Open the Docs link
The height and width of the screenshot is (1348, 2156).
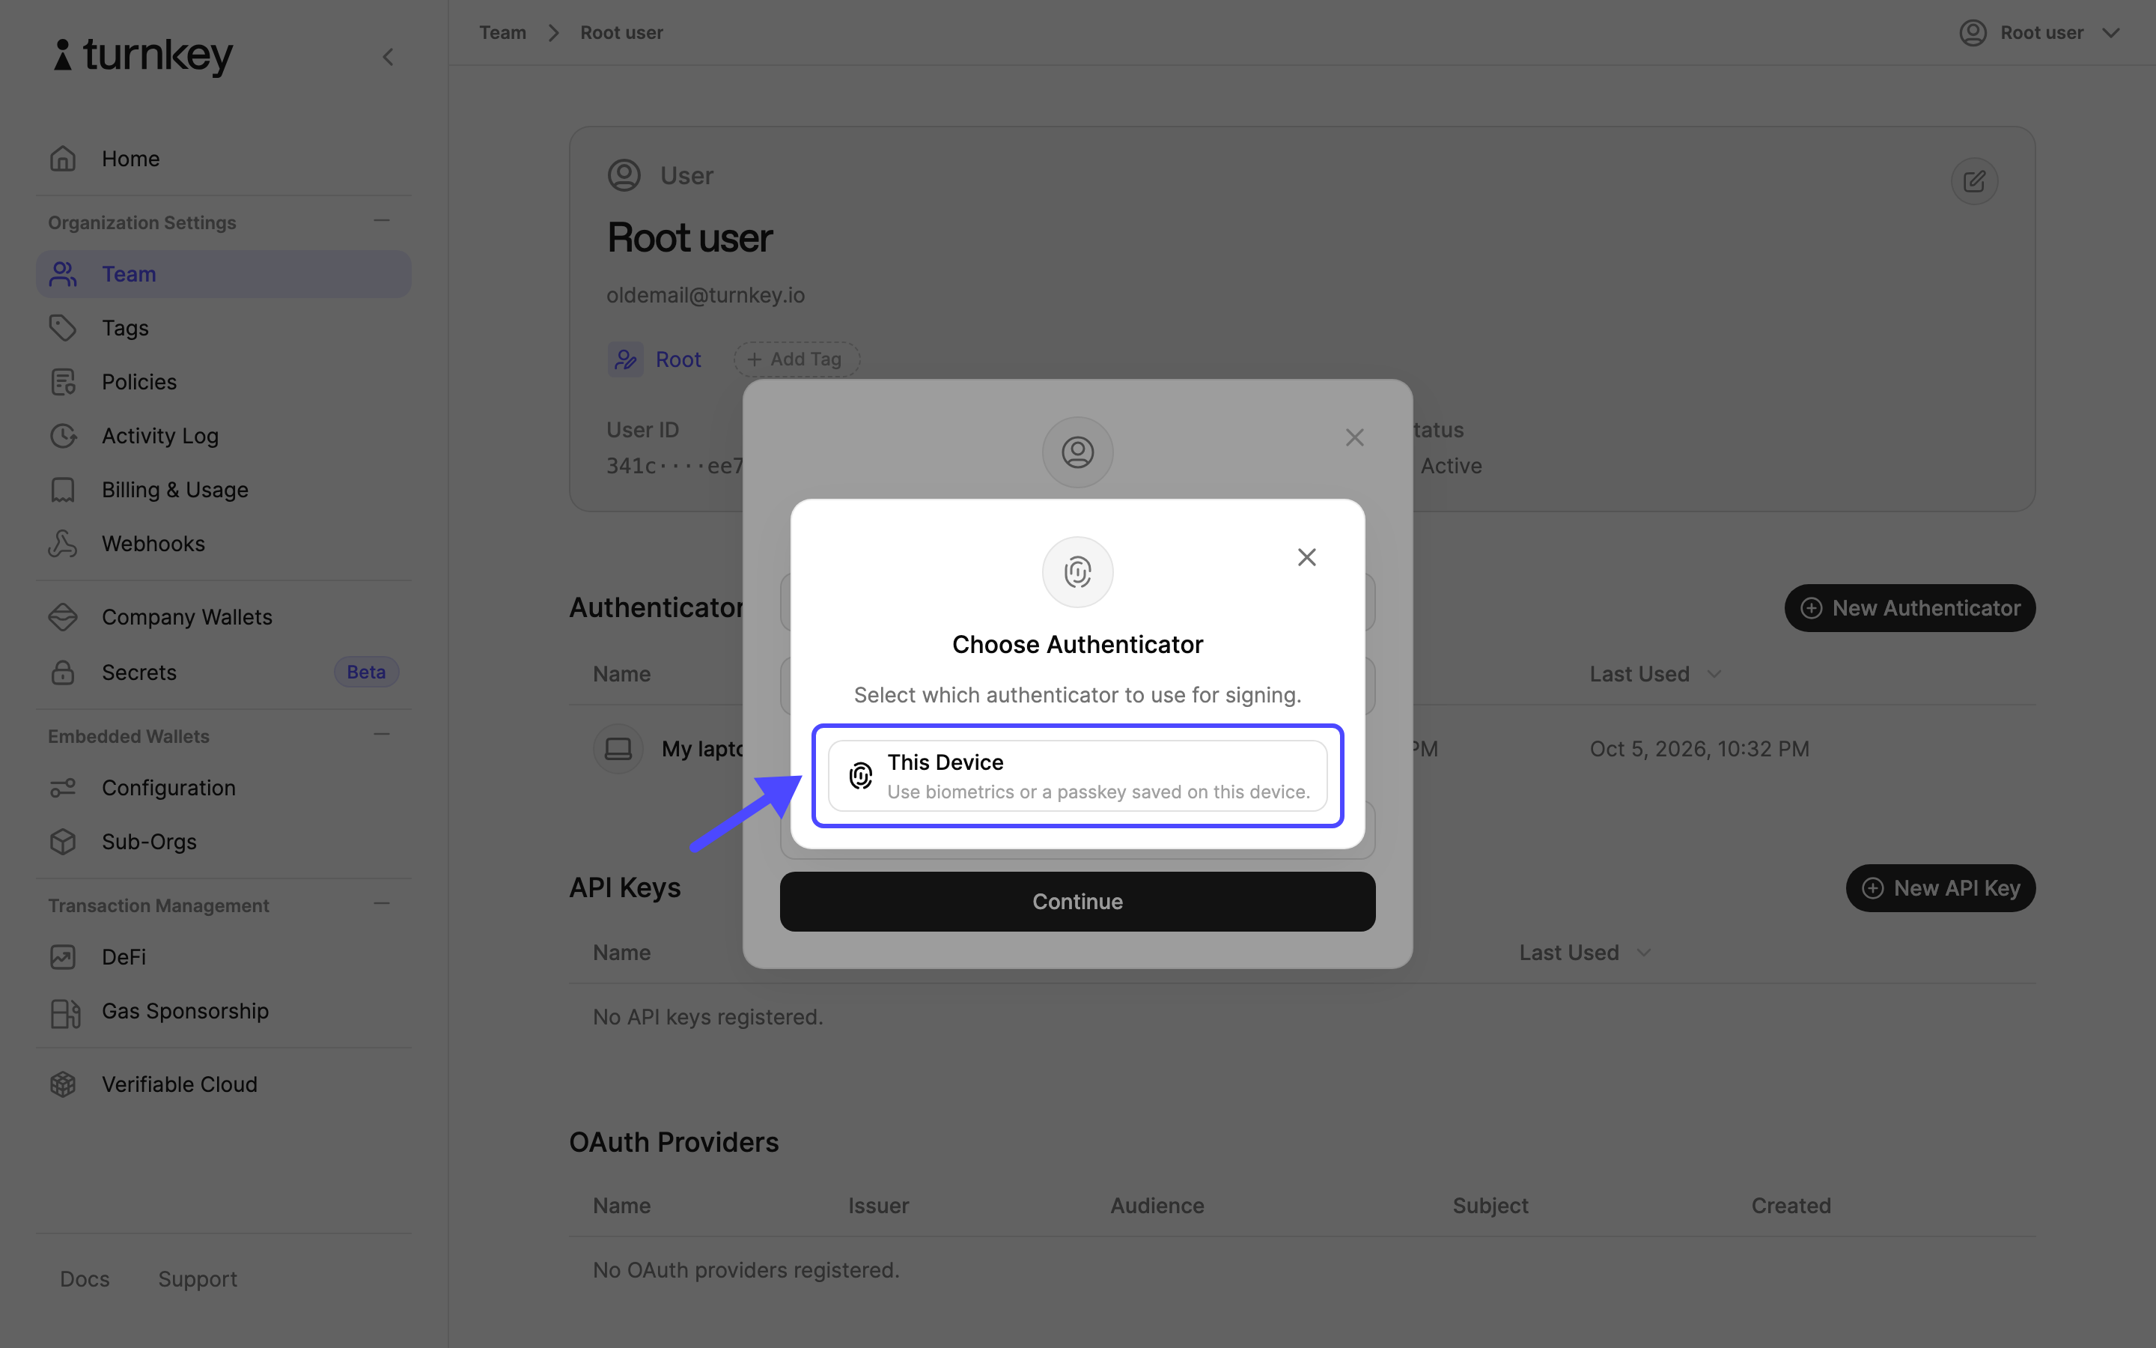[85, 1278]
